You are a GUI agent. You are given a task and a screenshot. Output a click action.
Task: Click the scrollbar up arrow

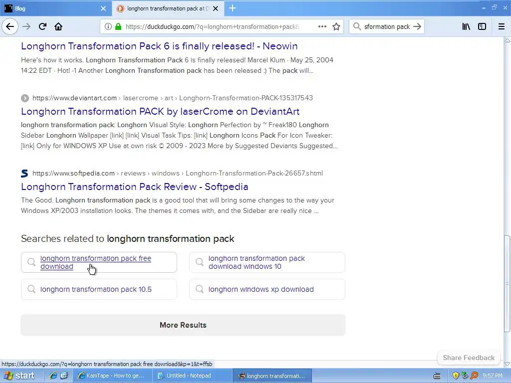(507, 40)
